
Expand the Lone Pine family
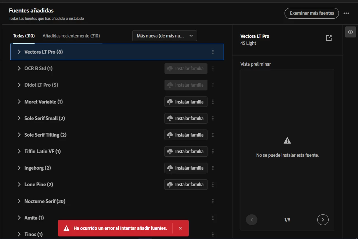pos(19,184)
